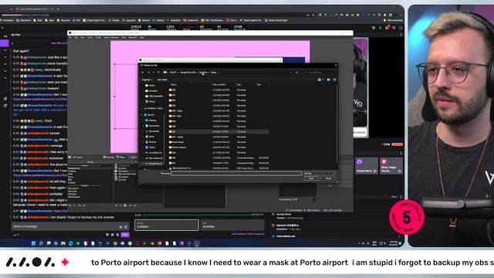The width and height of the screenshot is (494, 278).
Task: Open a new browser tab
Action: (58, 9)
